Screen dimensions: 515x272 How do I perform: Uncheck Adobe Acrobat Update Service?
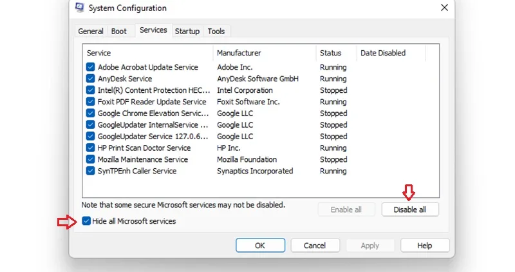coord(90,67)
